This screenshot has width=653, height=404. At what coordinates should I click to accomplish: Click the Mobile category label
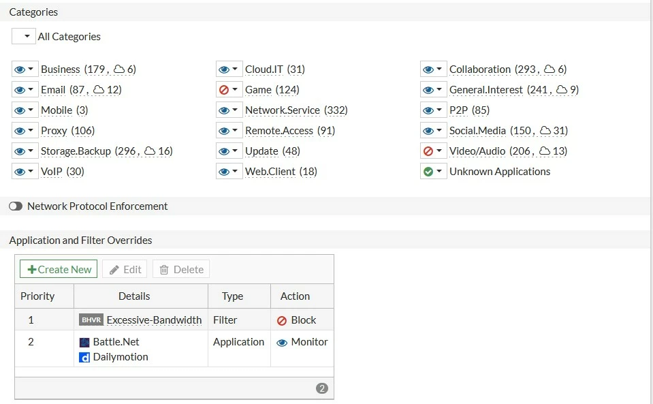pos(57,110)
